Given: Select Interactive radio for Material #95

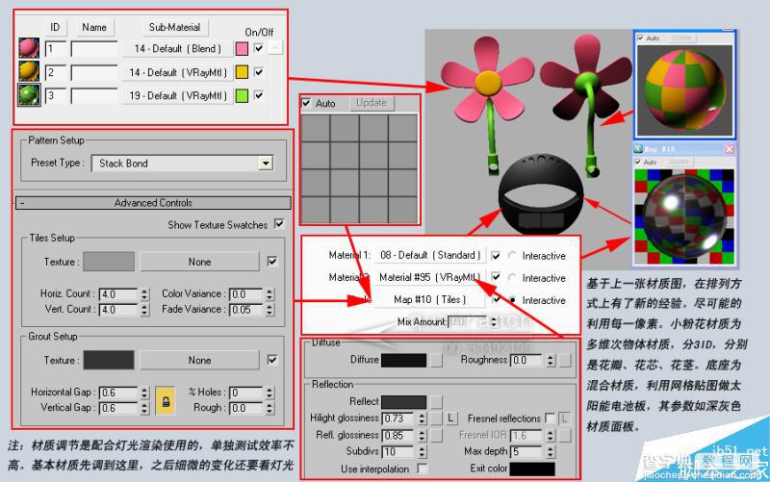Looking at the screenshot, I should coord(512,277).
